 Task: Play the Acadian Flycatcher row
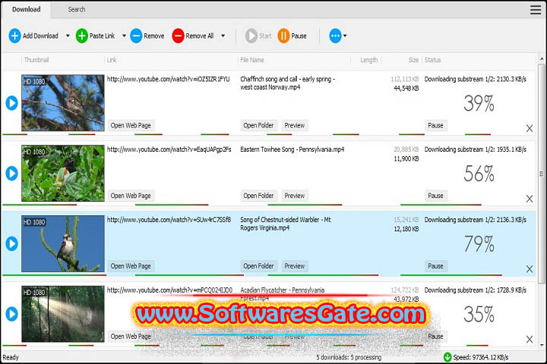(12, 314)
